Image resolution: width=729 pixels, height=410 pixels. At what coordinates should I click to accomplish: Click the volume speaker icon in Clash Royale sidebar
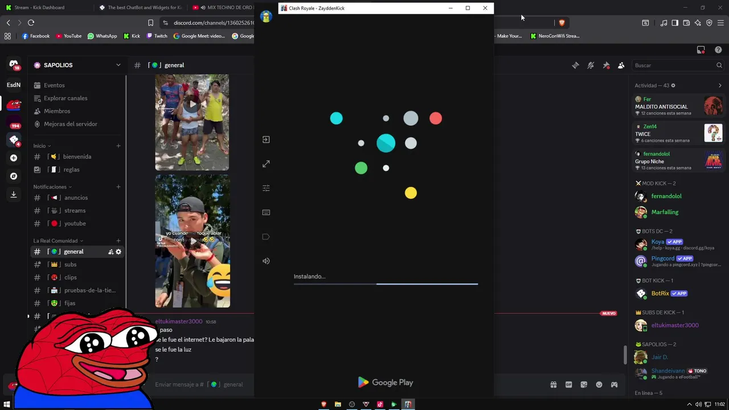pyautogui.click(x=266, y=261)
